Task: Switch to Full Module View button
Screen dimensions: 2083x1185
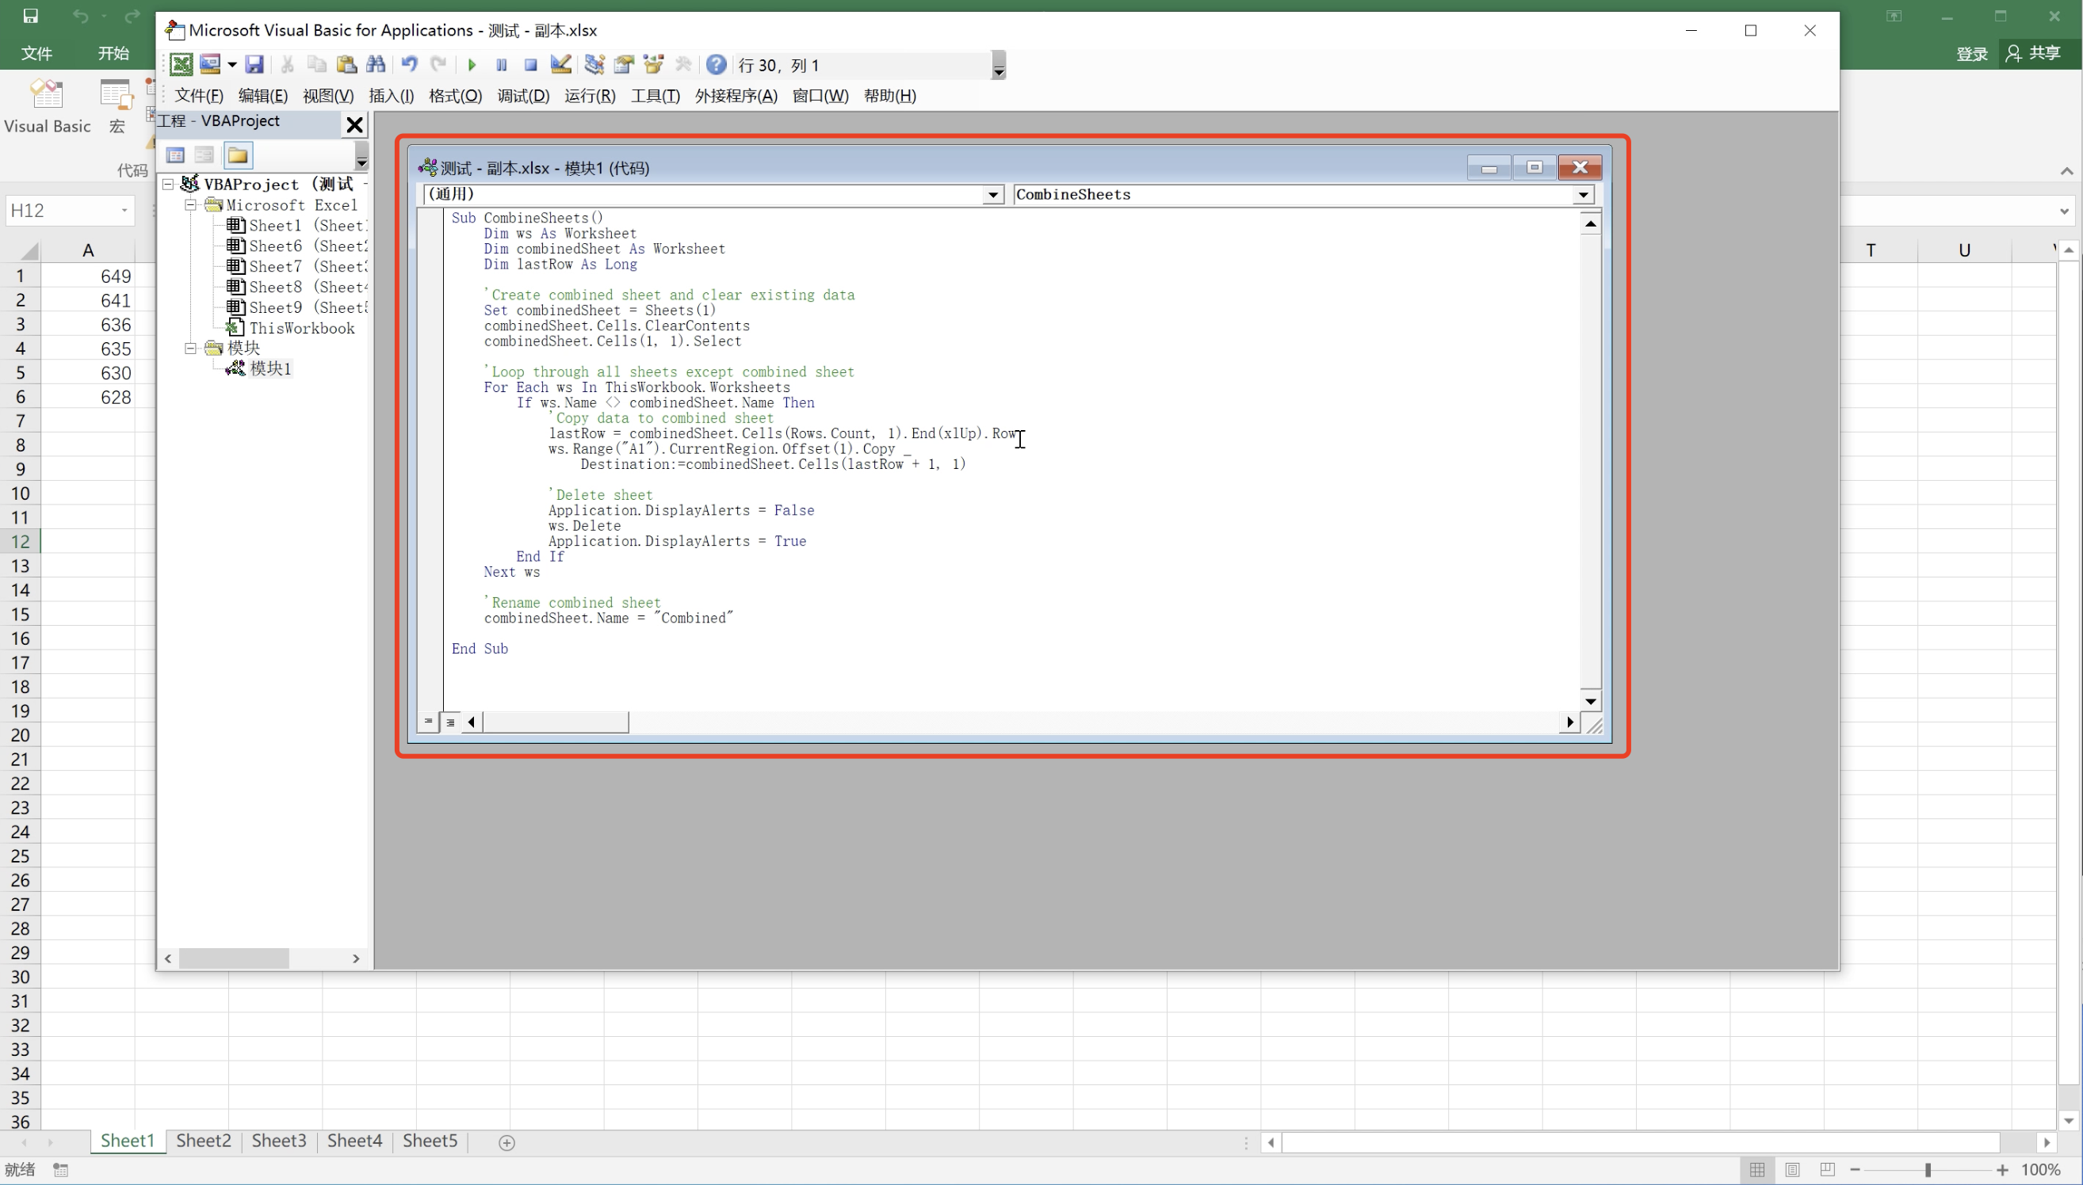Action: [x=449, y=722]
